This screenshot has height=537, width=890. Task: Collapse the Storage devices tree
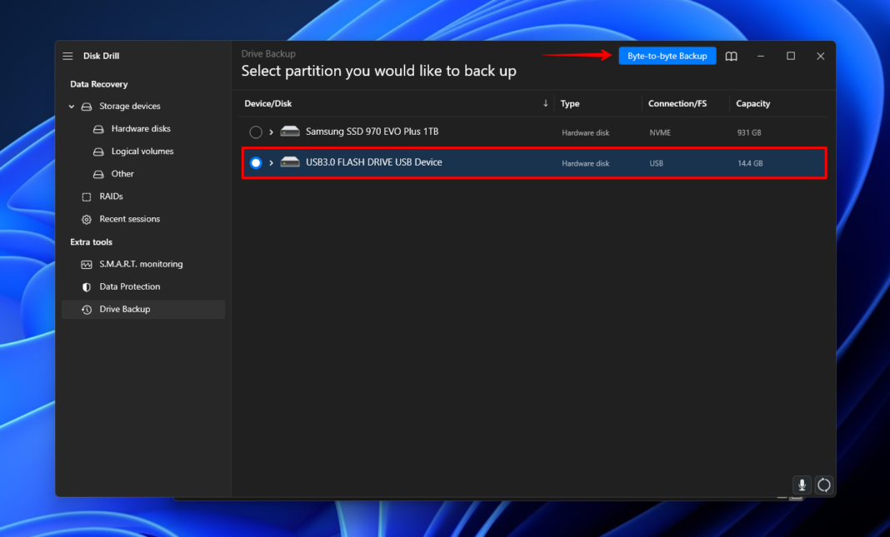tap(71, 106)
